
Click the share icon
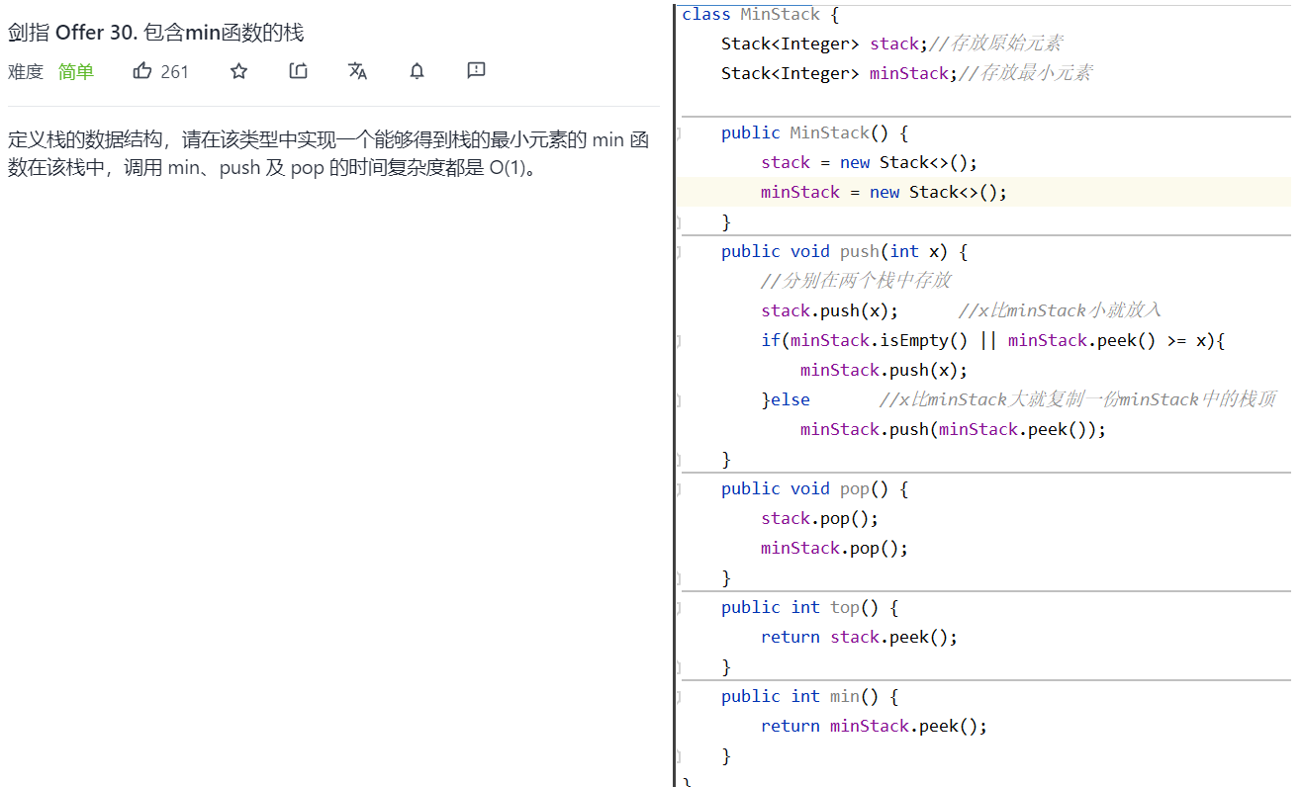coord(299,70)
